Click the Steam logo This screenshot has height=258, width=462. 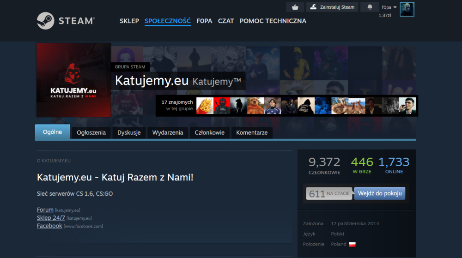pos(66,21)
